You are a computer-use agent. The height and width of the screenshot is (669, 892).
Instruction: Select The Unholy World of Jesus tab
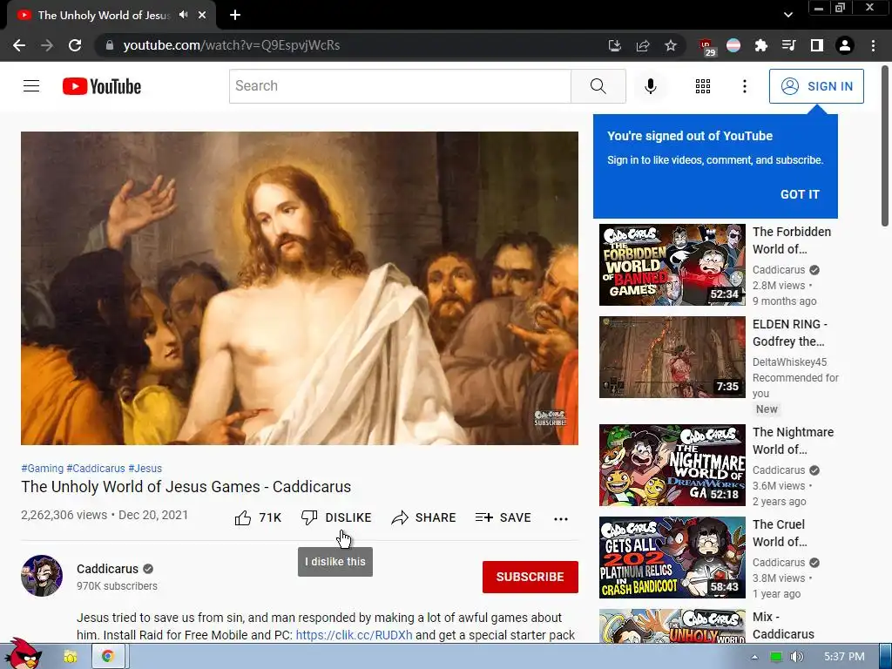coord(105,16)
